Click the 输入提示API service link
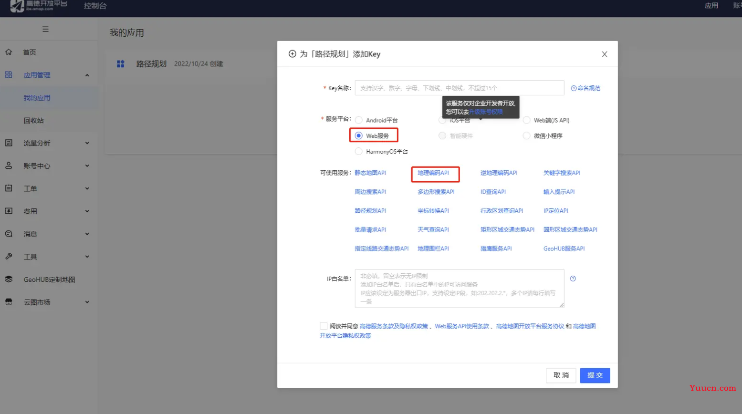742x414 pixels. click(x=559, y=192)
